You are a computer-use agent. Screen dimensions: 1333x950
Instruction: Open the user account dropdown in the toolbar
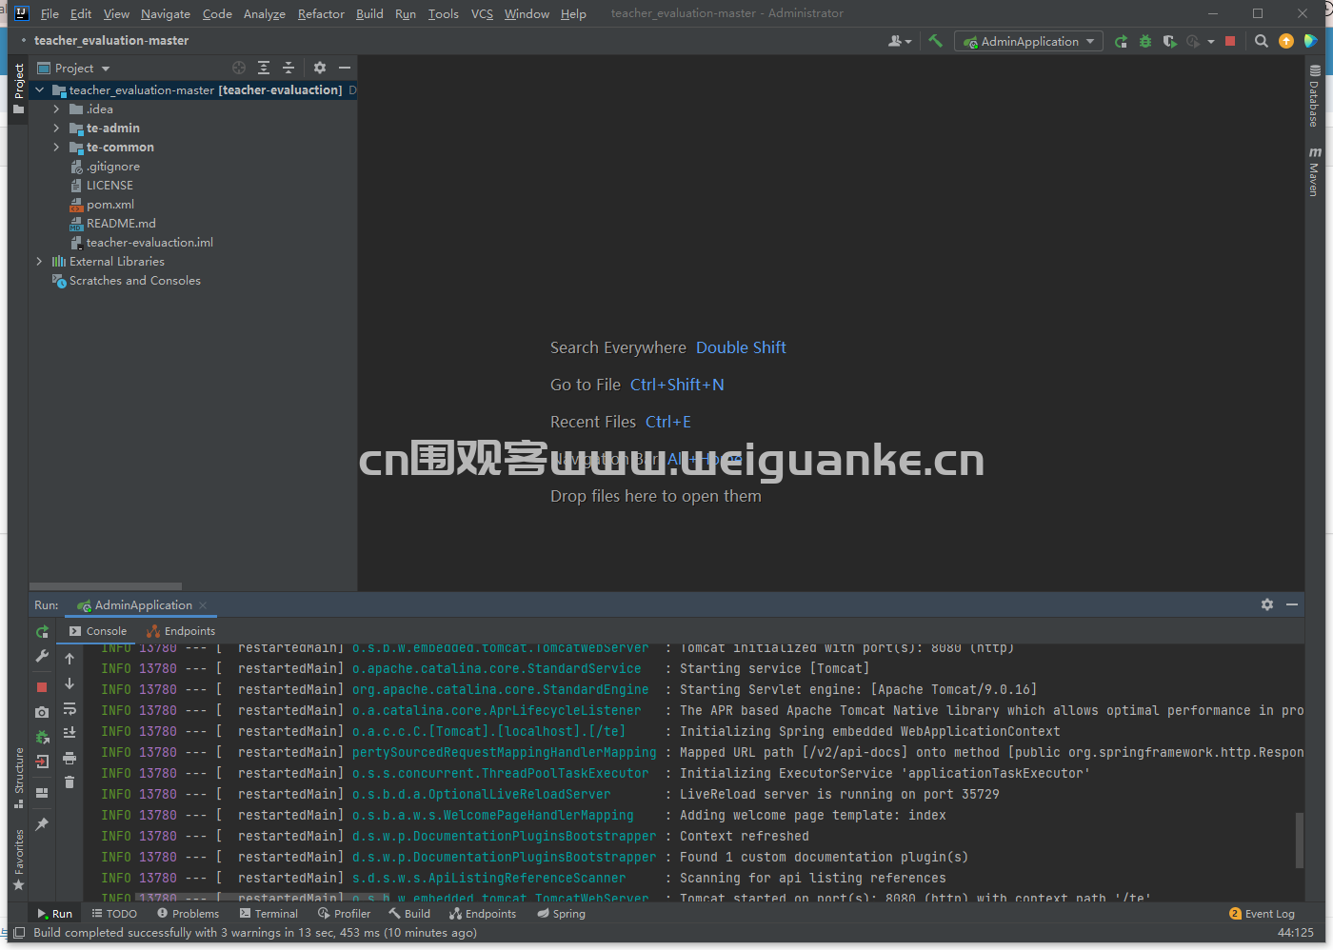[x=900, y=41]
